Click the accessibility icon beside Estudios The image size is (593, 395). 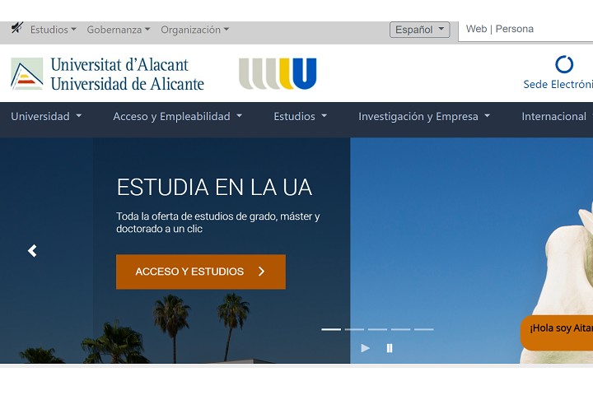[16, 28]
